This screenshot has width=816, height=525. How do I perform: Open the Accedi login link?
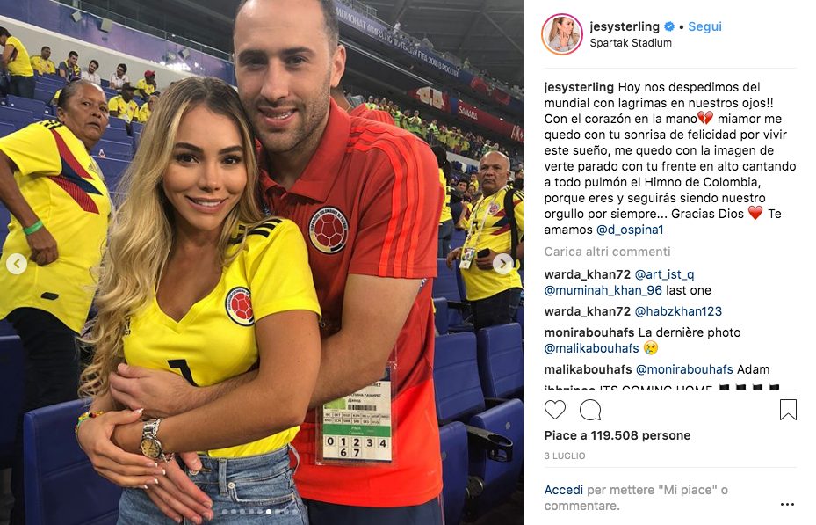point(564,490)
